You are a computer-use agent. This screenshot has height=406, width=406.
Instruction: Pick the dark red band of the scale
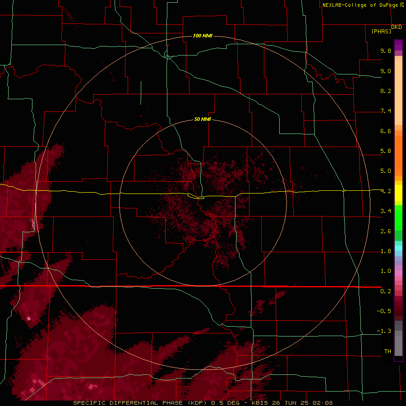398,308
